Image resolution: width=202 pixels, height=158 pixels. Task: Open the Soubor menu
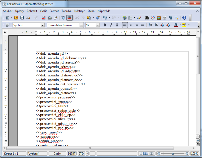click(8, 11)
